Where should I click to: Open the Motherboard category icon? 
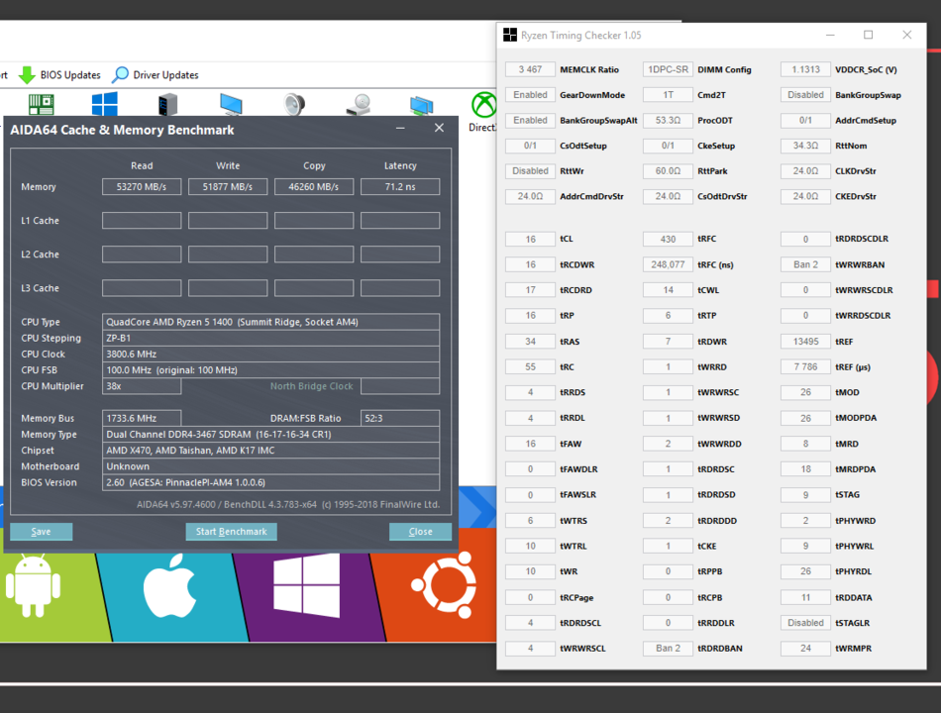click(42, 104)
